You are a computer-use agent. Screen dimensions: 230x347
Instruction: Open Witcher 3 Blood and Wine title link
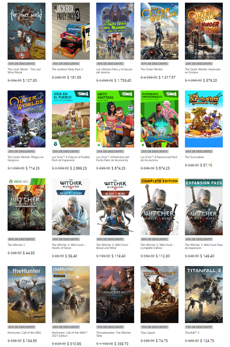coord(113,246)
